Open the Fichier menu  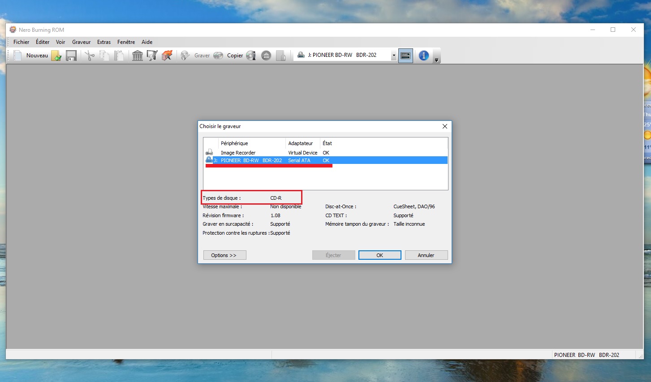click(x=21, y=42)
